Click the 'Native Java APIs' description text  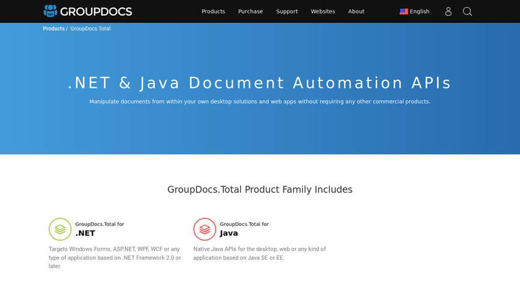pyautogui.click(x=259, y=253)
